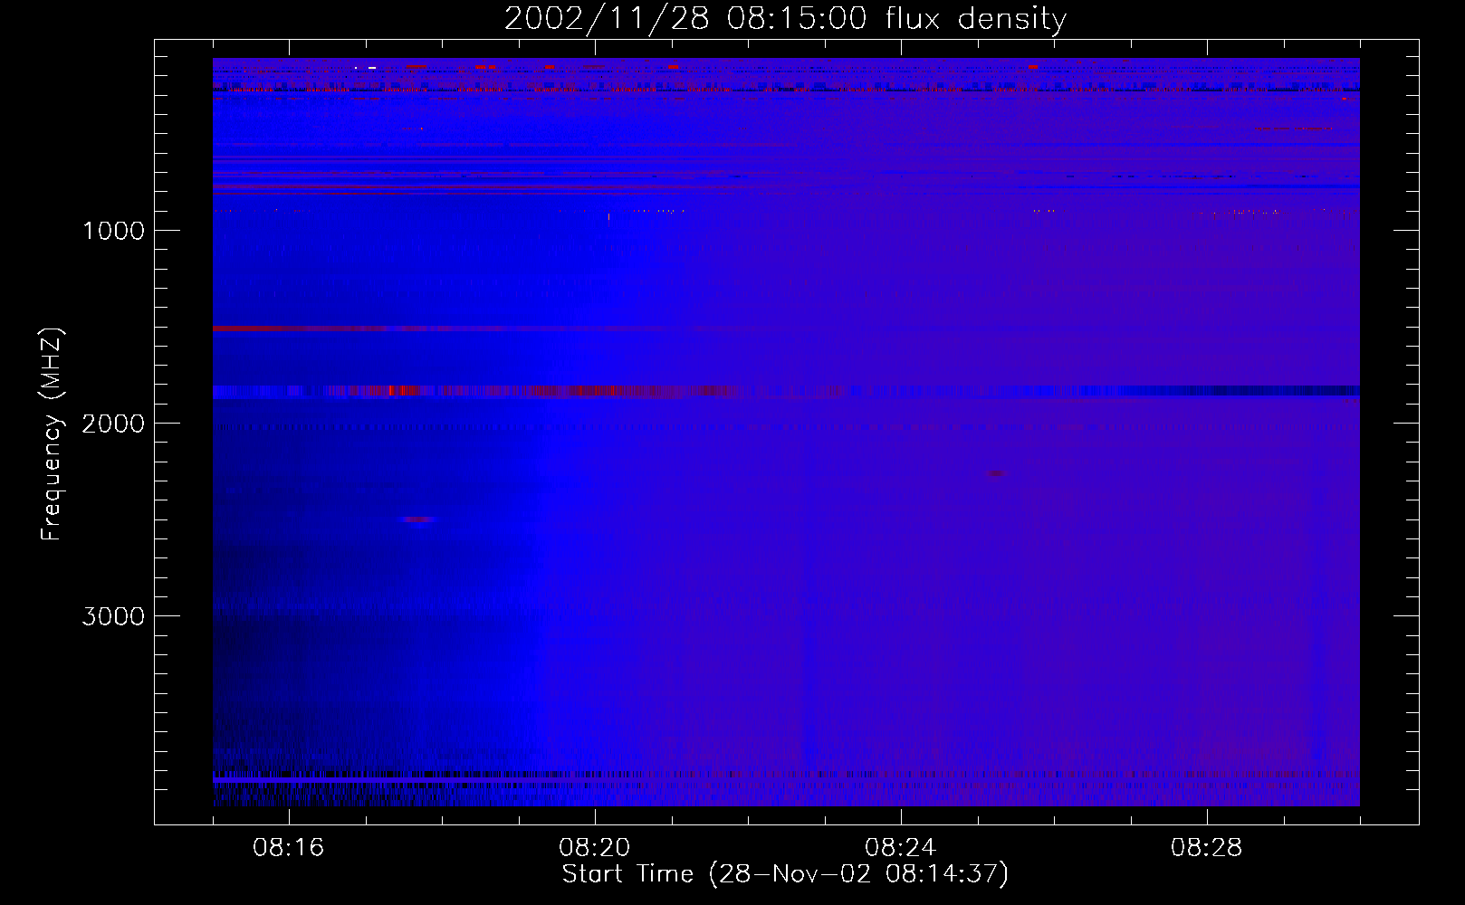Click the 'Frequency (MHZ)' axis label
Image resolution: width=1465 pixels, height=905 pixels.
pyautogui.click(x=52, y=434)
